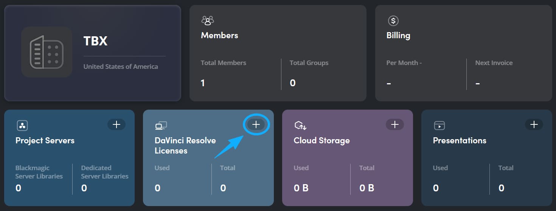The image size is (556, 211).
Task: Click the Cloud Storage sync icon
Action: point(300,126)
